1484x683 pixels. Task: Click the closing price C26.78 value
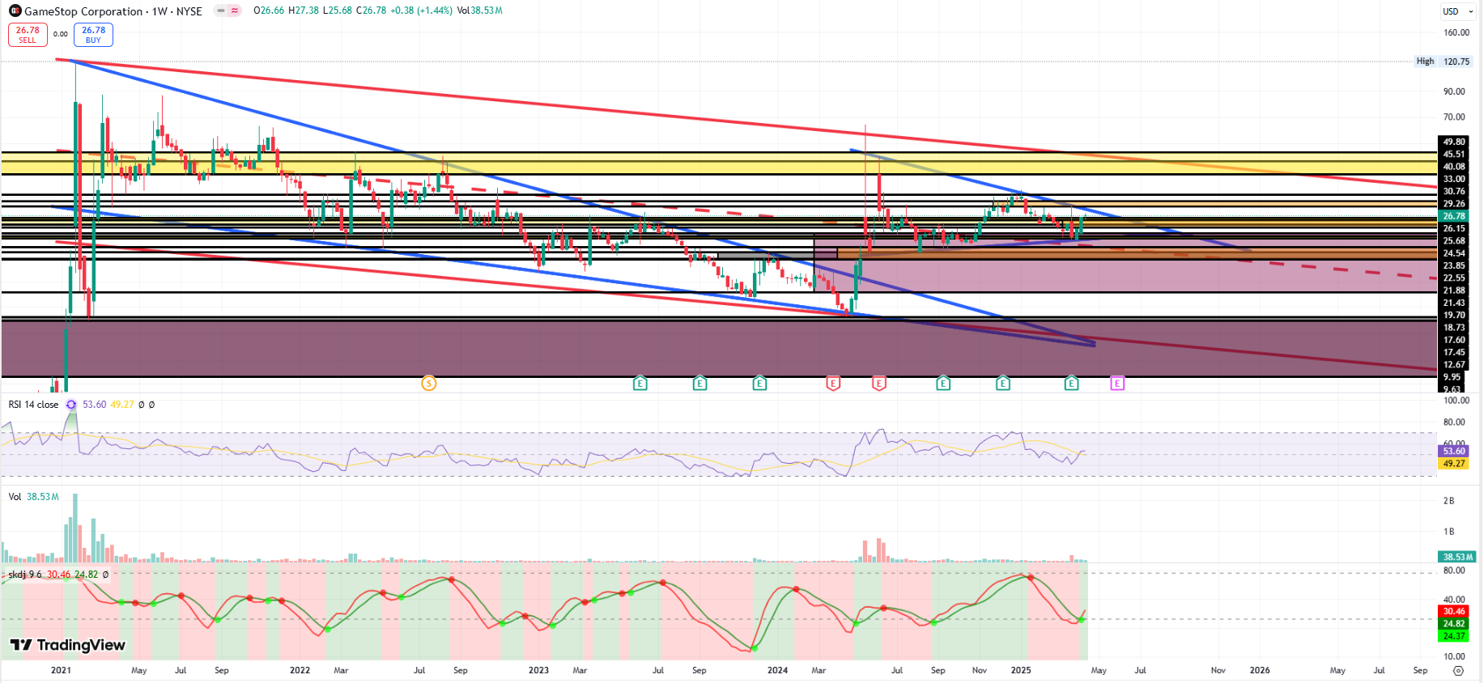click(x=371, y=11)
